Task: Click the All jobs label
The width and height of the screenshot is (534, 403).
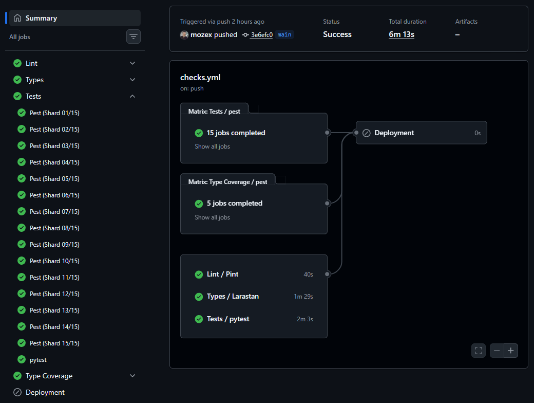Action: pos(20,37)
